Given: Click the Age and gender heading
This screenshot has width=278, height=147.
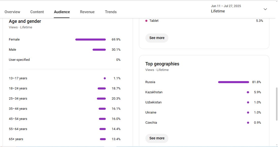Looking at the screenshot, I should pos(25,21).
